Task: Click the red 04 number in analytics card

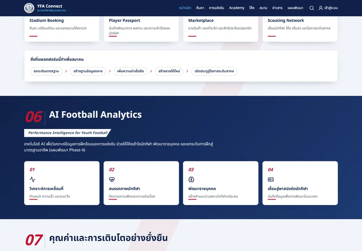Action: pyautogui.click(x=270, y=170)
